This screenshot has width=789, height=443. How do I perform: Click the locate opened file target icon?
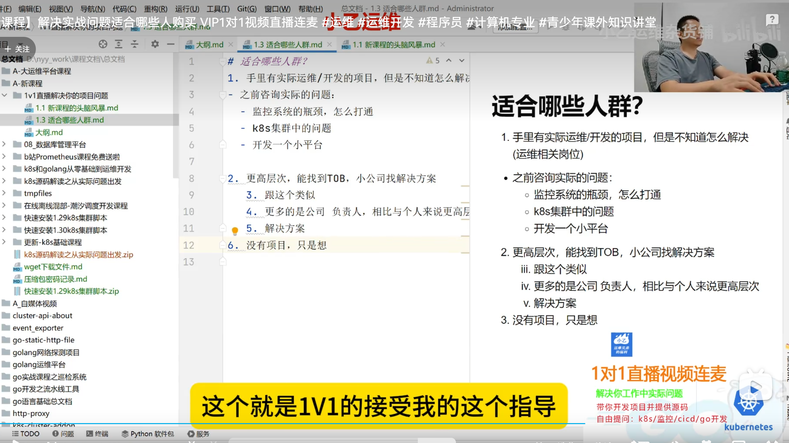point(103,44)
